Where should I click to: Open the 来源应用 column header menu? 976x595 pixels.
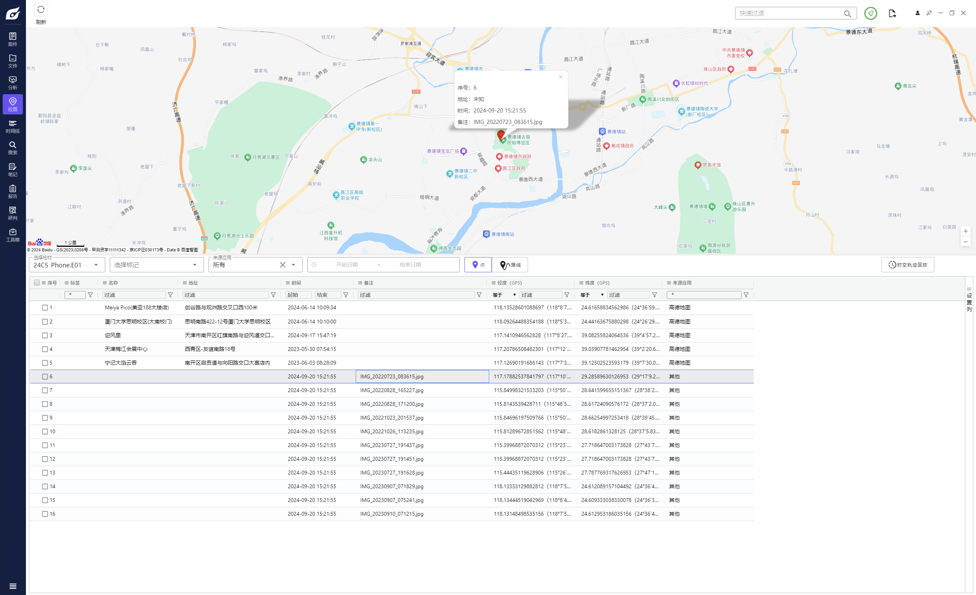point(669,283)
